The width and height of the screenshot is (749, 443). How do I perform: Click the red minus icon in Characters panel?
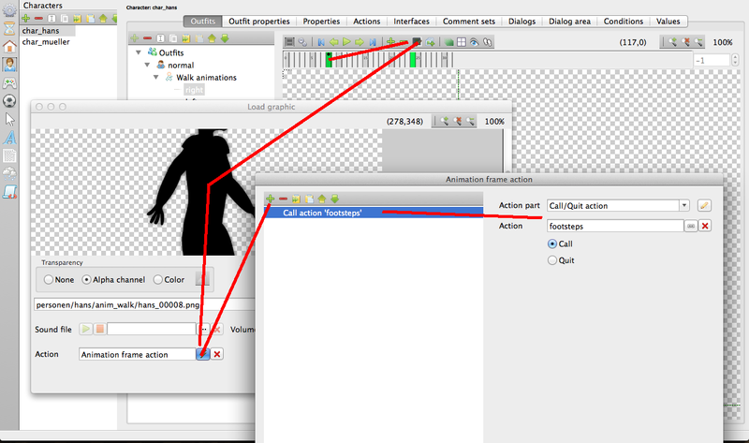pos(39,18)
